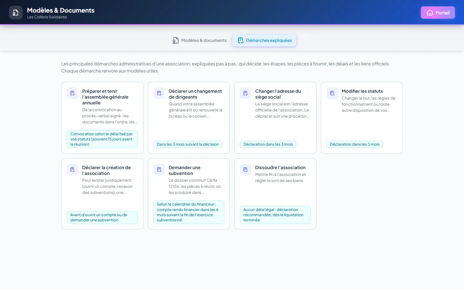464x290 pixels.
Task: Click the checklist icon in Démarches expliquées tab
Action: [240, 40]
